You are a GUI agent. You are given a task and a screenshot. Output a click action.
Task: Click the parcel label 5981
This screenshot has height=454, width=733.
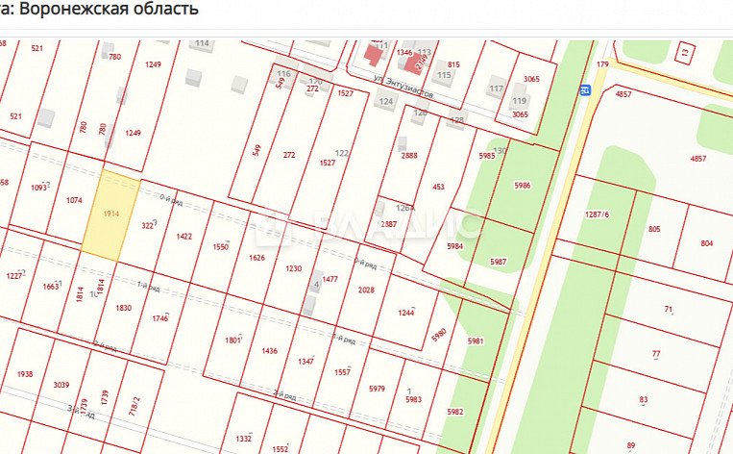point(476,341)
